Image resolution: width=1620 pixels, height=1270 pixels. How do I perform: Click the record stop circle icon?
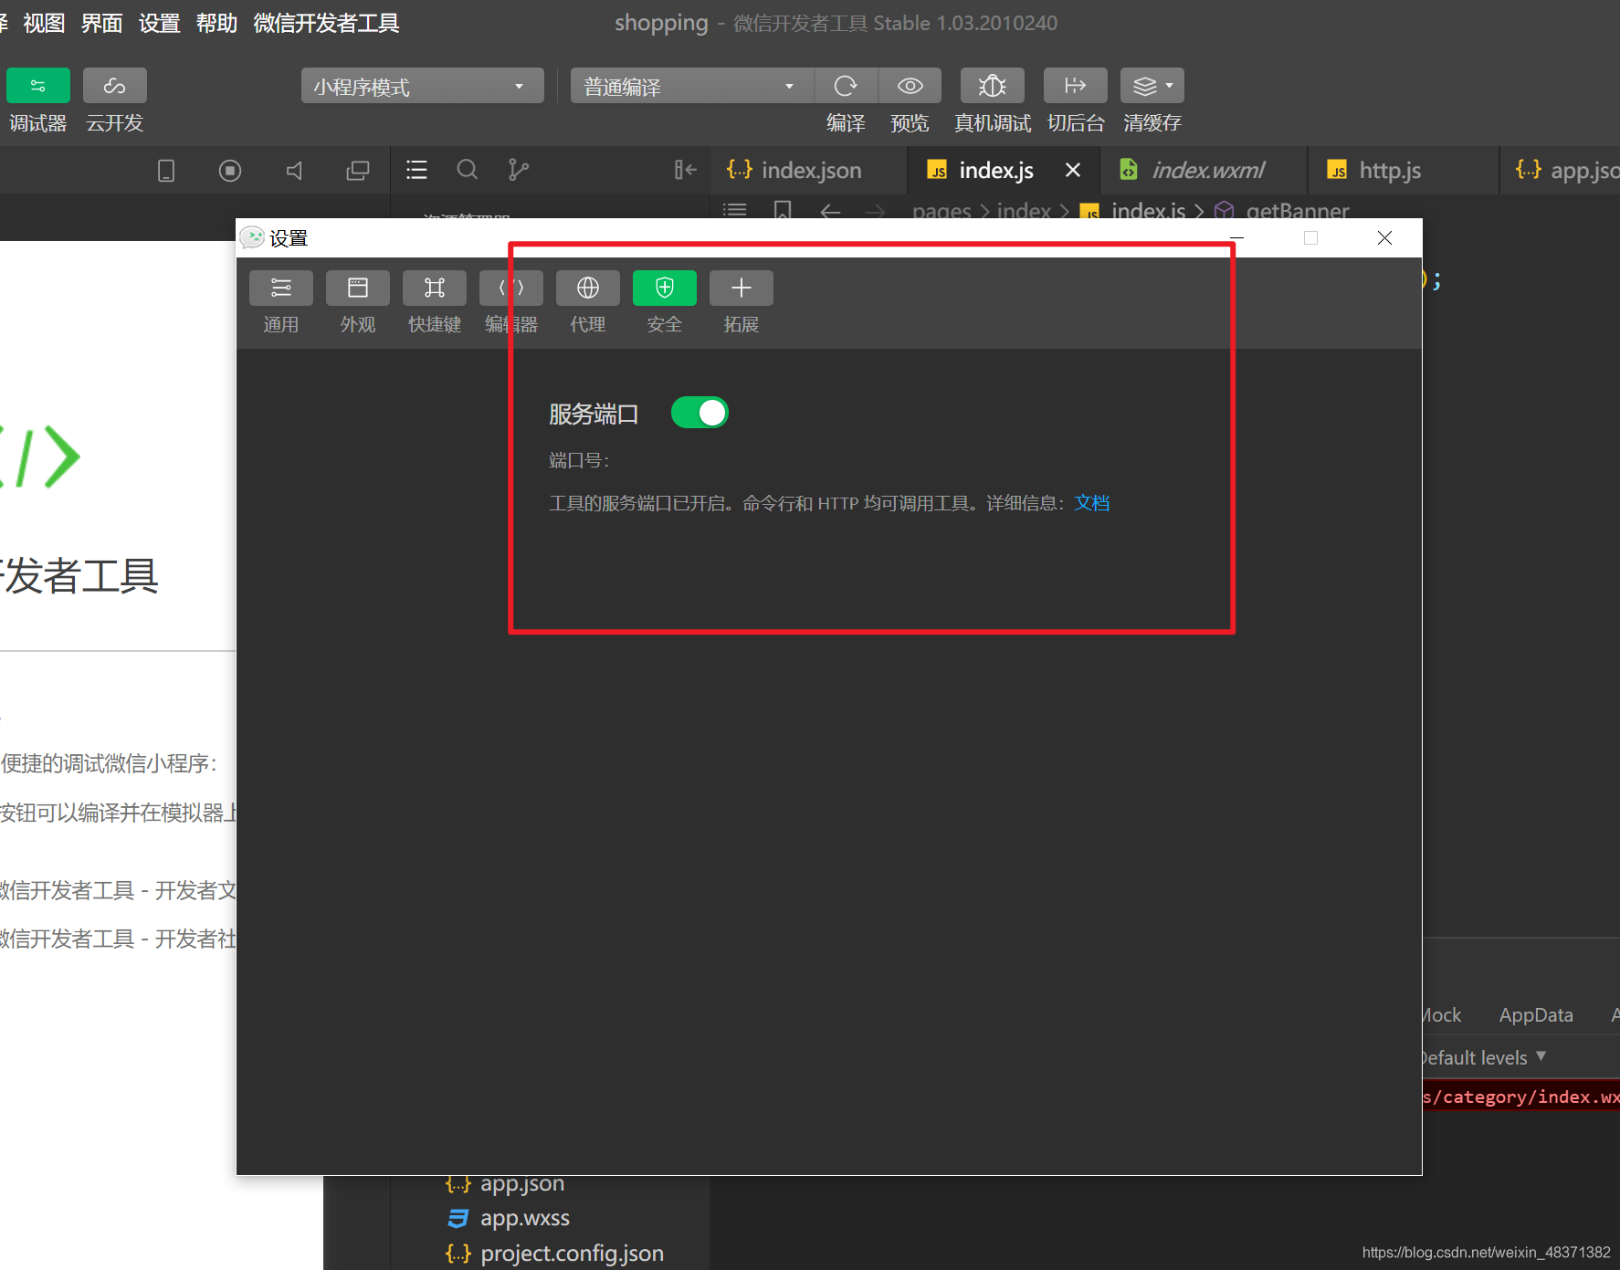coord(230,171)
